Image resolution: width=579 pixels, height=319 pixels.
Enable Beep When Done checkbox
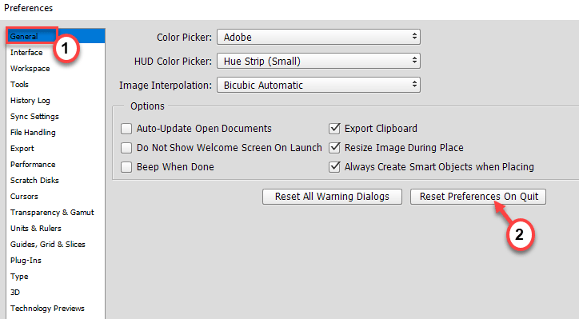[x=126, y=167]
